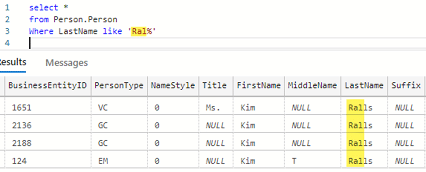This screenshot has width=426, height=172.
Task: Click the cell with ID 124
Action: click(x=19, y=161)
